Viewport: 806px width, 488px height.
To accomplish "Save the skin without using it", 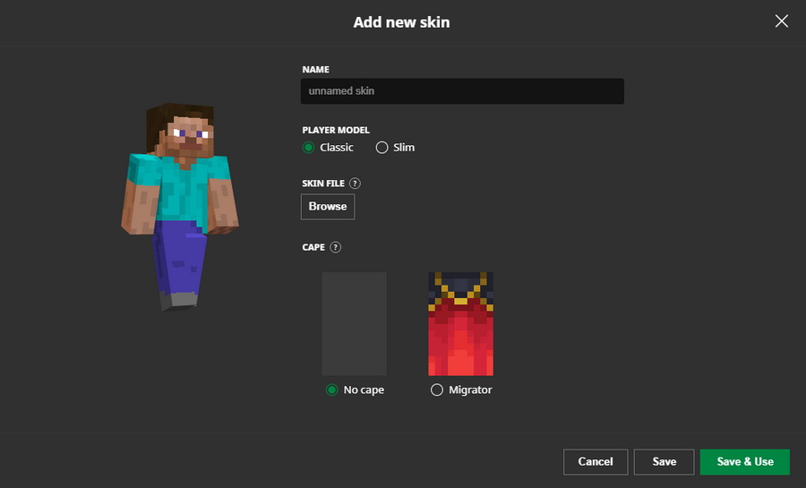I will click(665, 462).
